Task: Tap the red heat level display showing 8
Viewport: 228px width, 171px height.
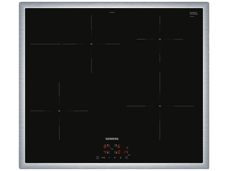Action: pos(105,146)
